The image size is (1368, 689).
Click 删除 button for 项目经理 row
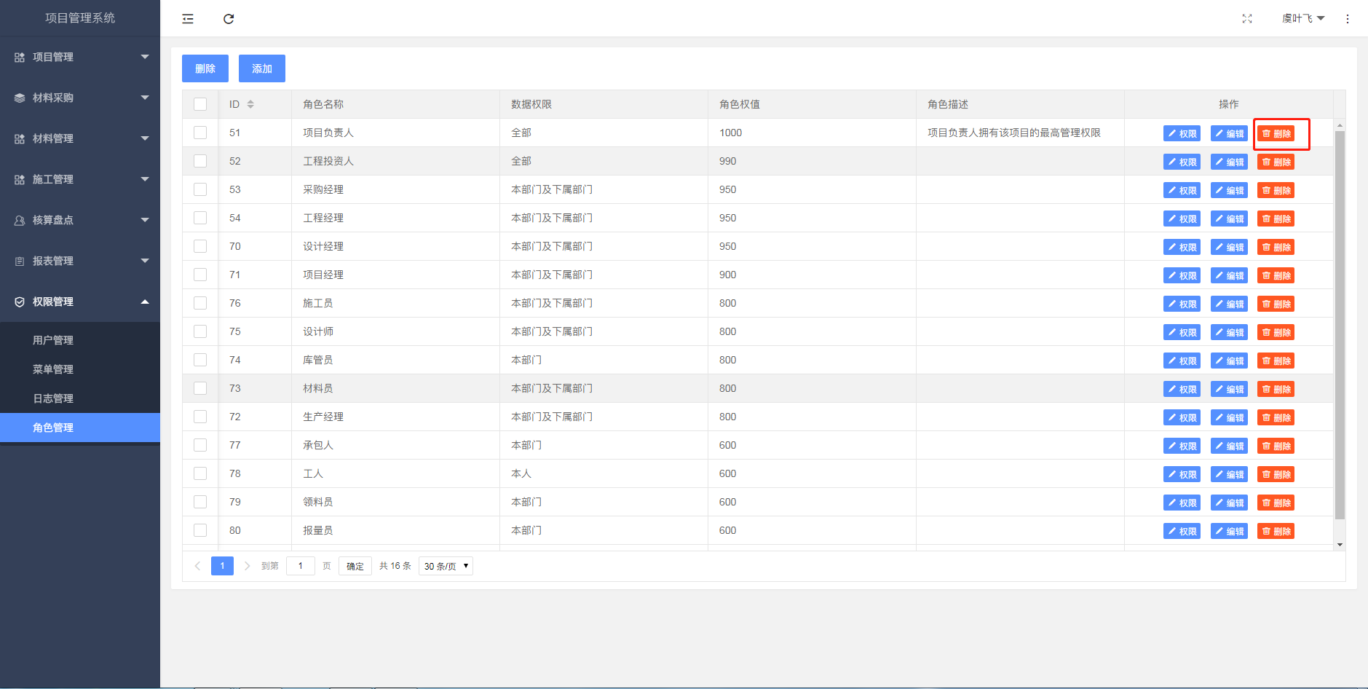pyautogui.click(x=1276, y=275)
